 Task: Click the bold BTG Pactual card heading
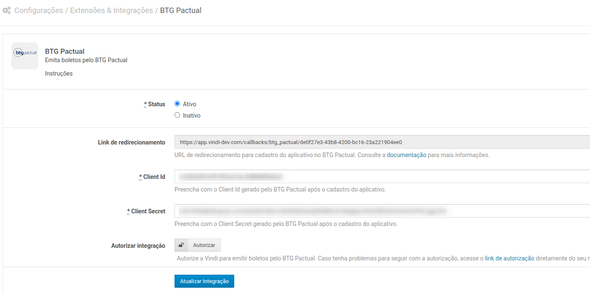pyautogui.click(x=65, y=51)
